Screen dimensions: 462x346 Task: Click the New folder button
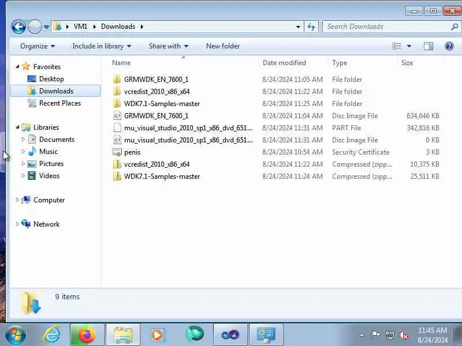click(223, 46)
